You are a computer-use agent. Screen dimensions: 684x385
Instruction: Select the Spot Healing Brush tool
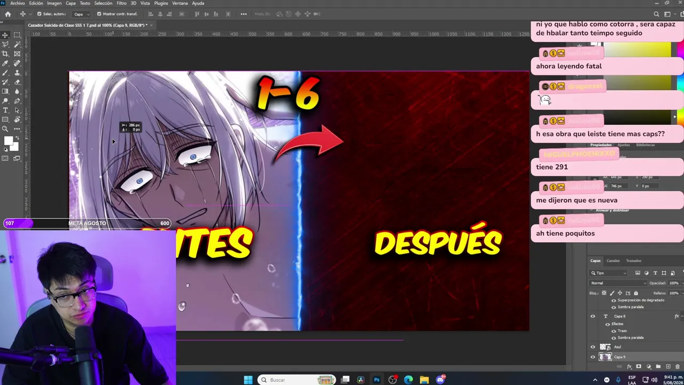[17, 64]
